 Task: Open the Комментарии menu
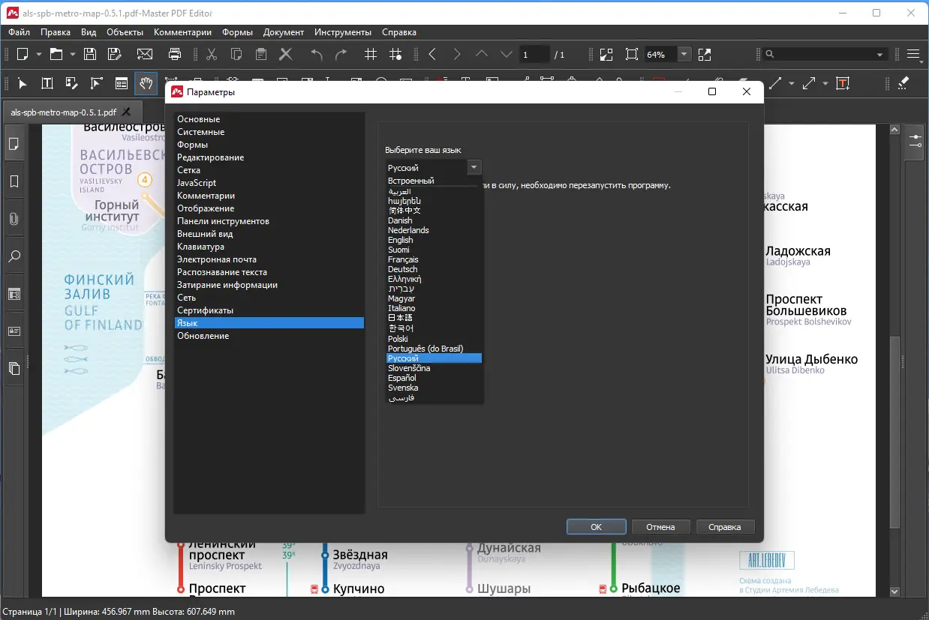pos(183,32)
